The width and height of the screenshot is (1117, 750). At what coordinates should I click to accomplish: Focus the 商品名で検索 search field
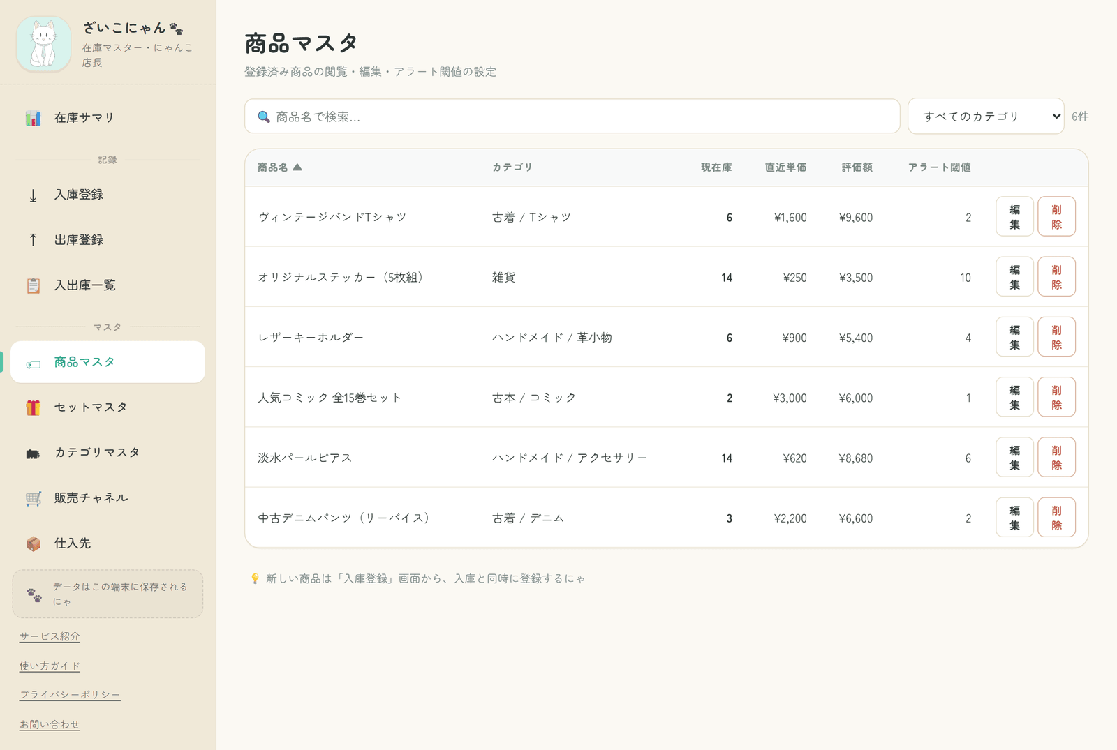tap(572, 116)
